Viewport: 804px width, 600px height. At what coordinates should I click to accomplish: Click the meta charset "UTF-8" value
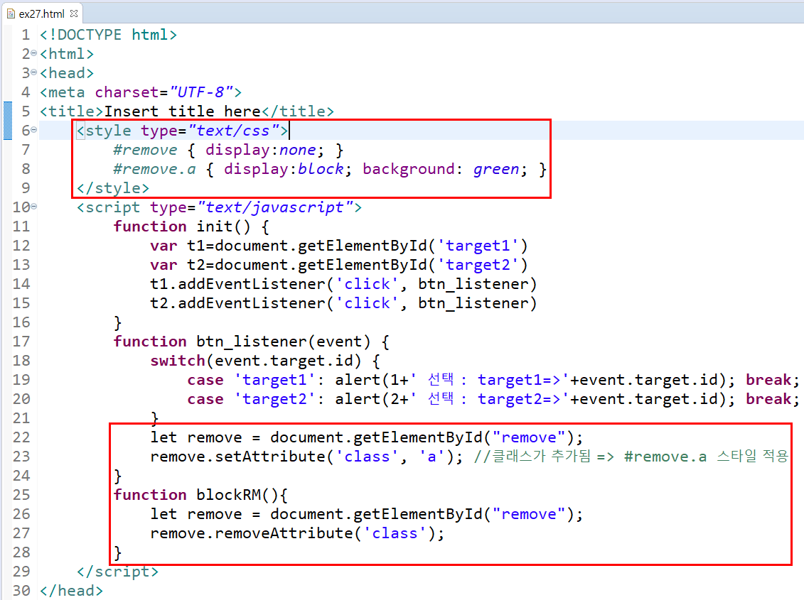pos(201,92)
